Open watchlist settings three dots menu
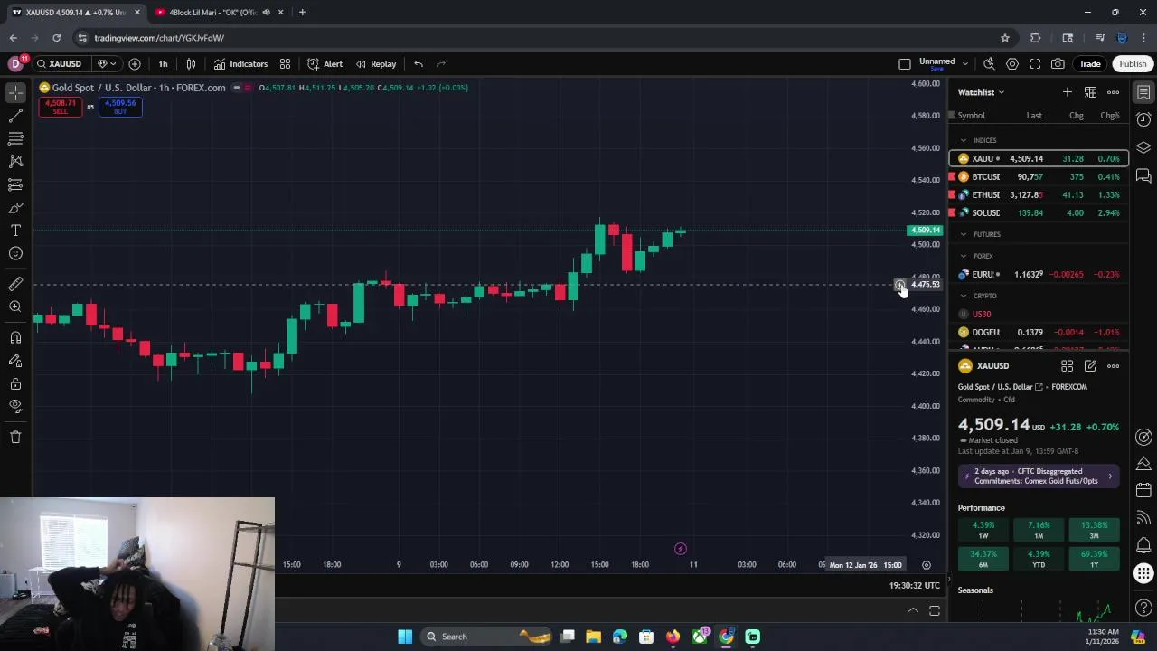1157x651 pixels. [x=1113, y=92]
